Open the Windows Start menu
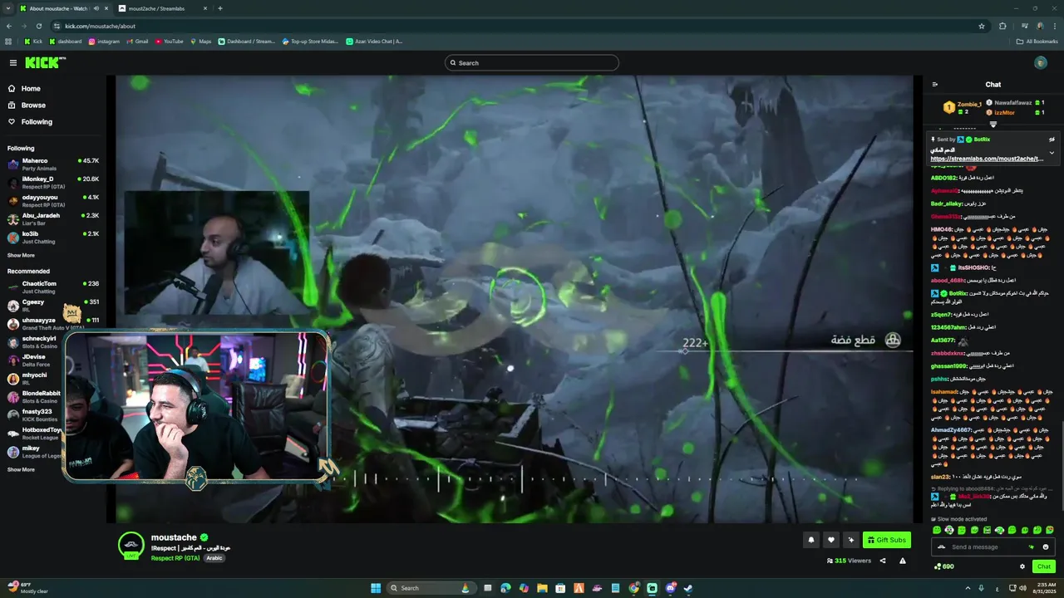 click(376, 588)
